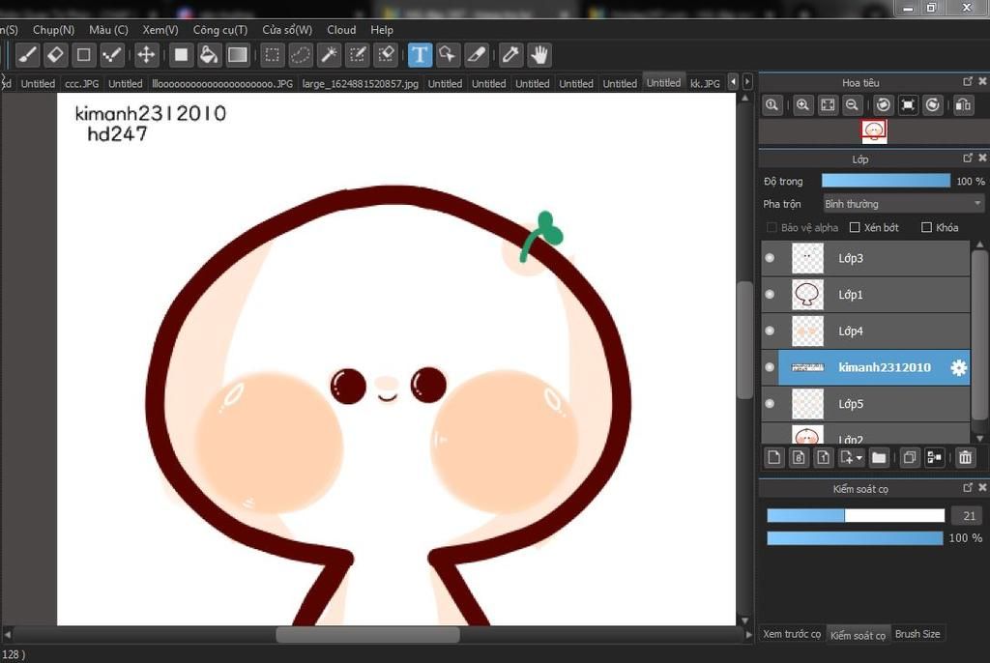Adjust the brush size slider
The image size is (990, 663).
click(x=856, y=516)
